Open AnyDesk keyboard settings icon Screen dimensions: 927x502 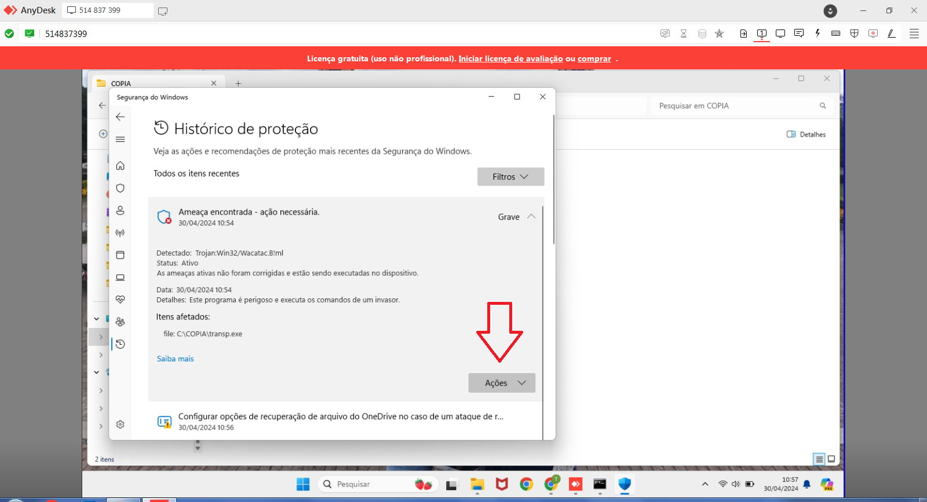(x=836, y=34)
